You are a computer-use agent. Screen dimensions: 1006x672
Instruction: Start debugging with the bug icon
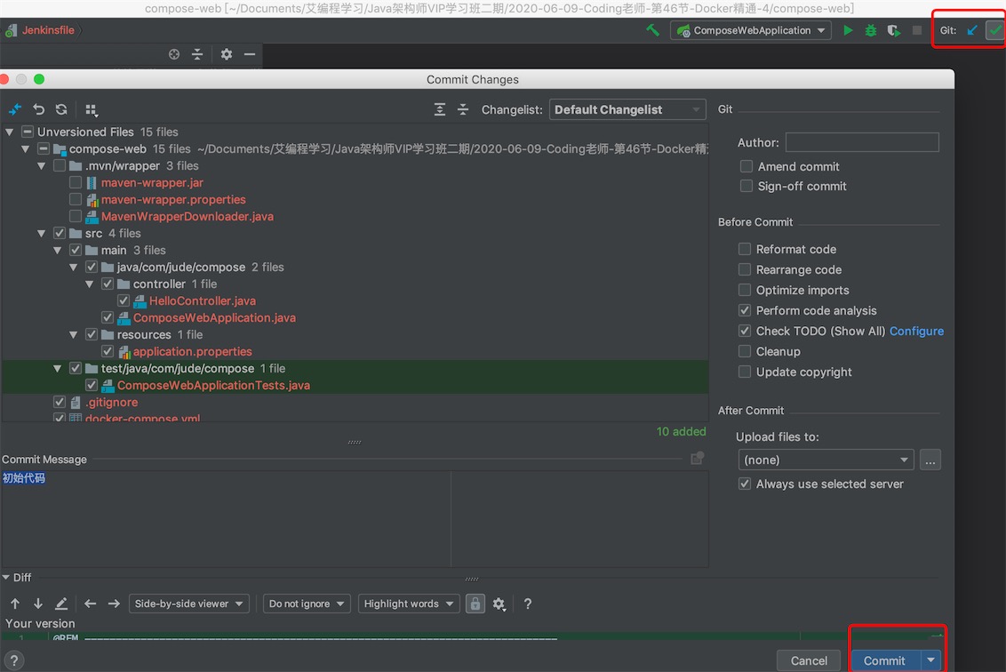tap(871, 30)
